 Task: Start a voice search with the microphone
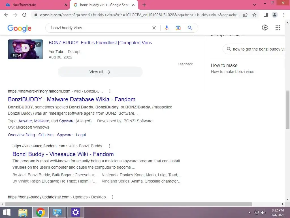pos(167,28)
